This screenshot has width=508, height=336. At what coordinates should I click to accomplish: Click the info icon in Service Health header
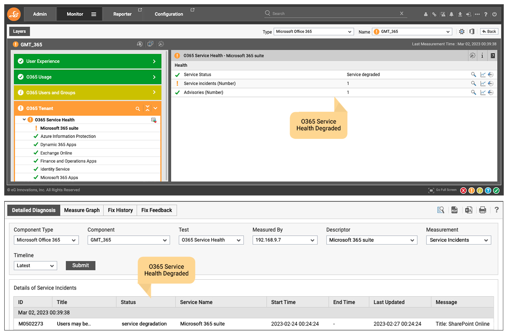483,55
